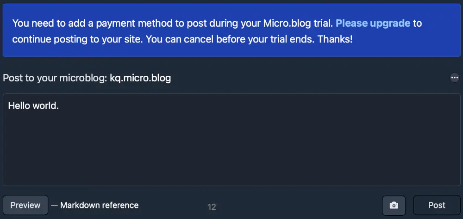Click the "Hello world." text in editor
Image resolution: width=463 pixels, height=219 pixels.
click(x=33, y=106)
